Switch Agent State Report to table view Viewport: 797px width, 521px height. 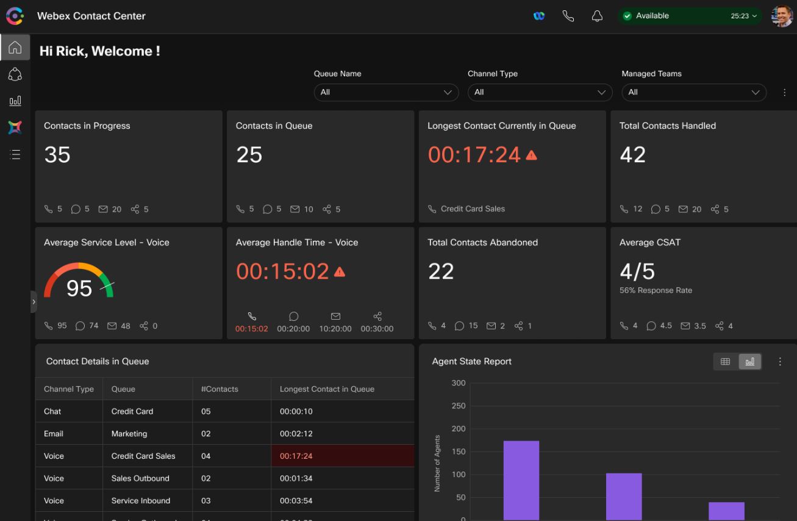[x=725, y=362]
